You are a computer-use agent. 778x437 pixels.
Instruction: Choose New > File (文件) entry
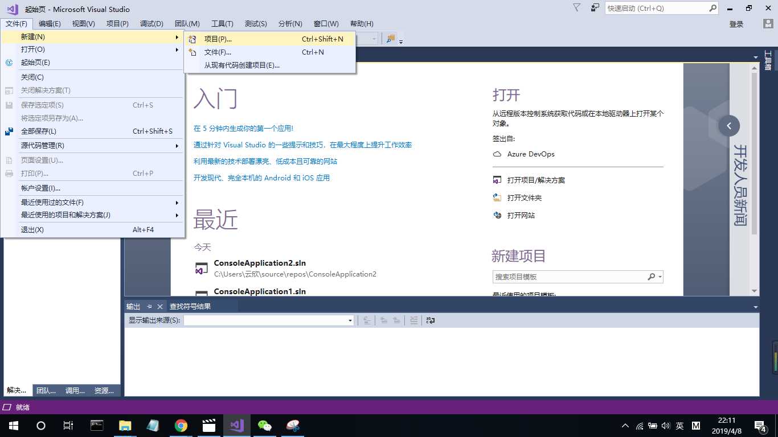(x=270, y=52)
